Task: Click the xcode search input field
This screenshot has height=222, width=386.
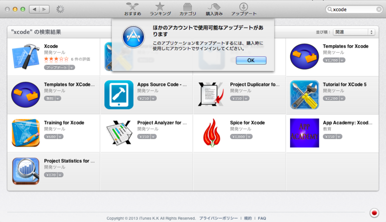Action: click(x=354, y=9)
